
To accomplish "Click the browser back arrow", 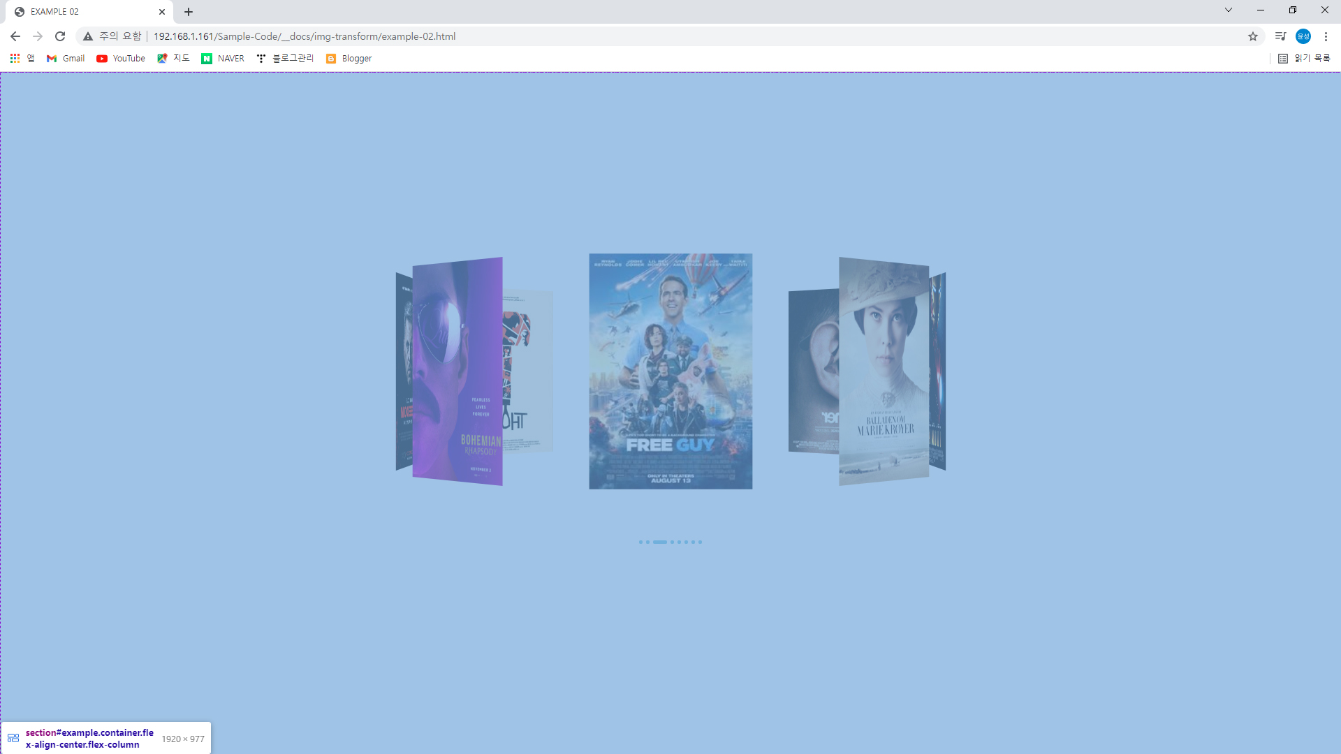I will [15, 36].
